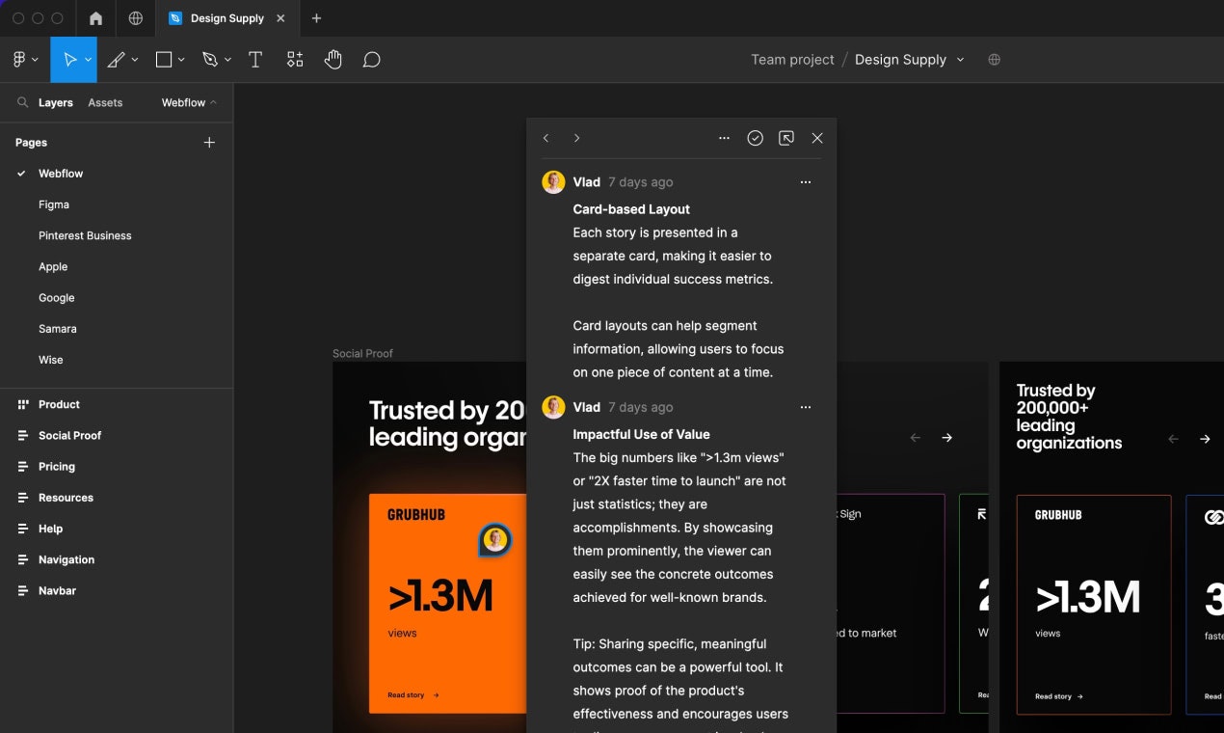
Task: Expand the Webflow page selector
Action: [189, 102]
